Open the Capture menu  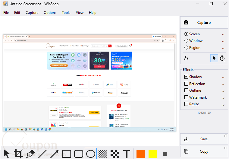coord(32,13)
